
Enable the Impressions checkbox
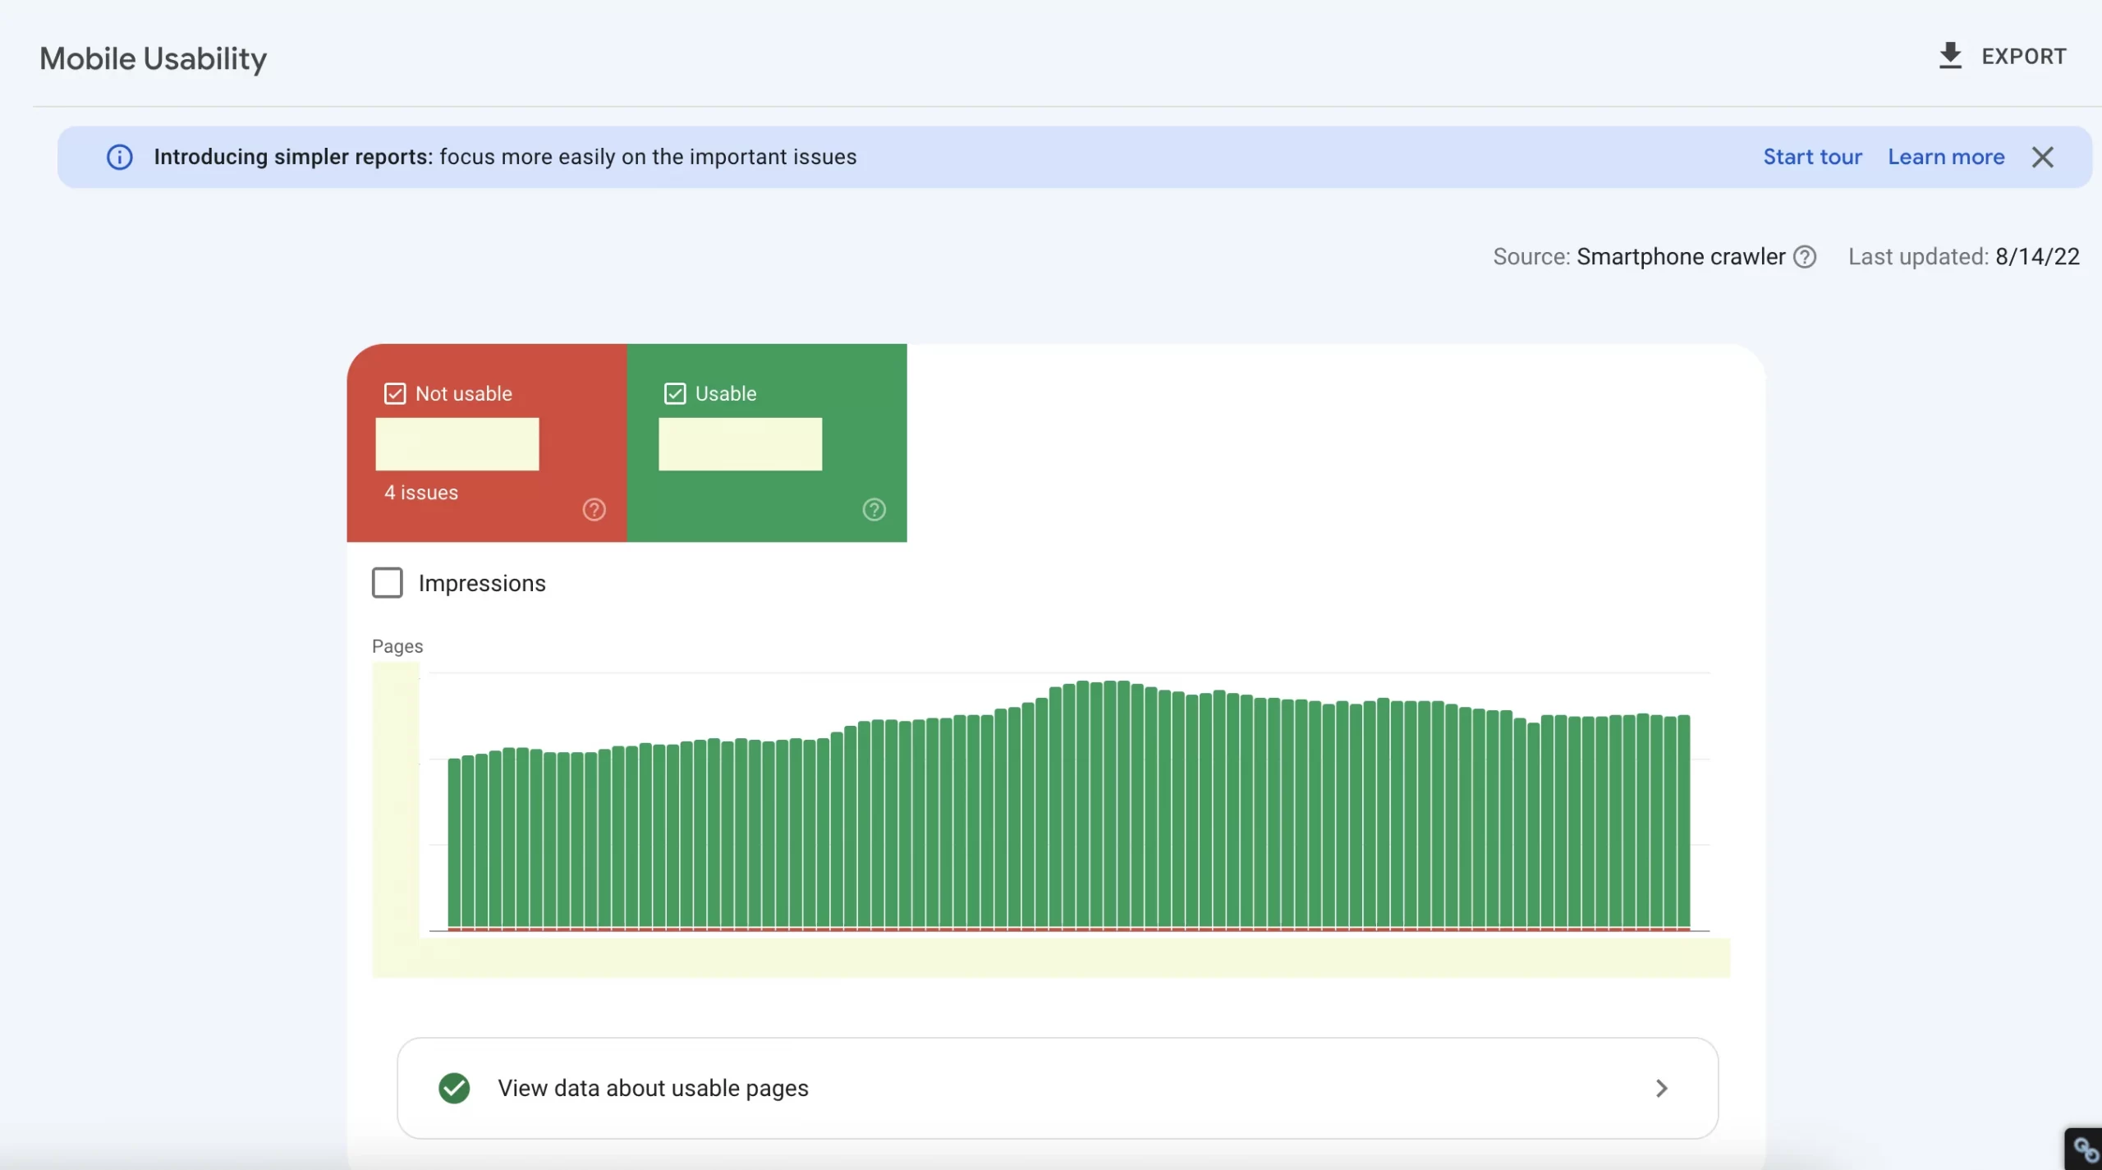point(388,583)
